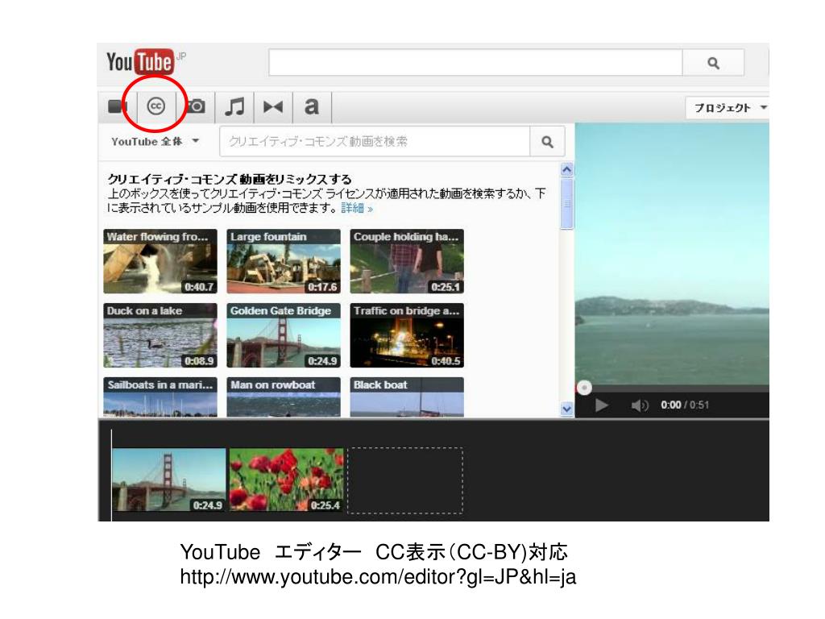Click the video preview image of the bay
The height and width of the screenshot is (619, 825).
coord(672,254)
